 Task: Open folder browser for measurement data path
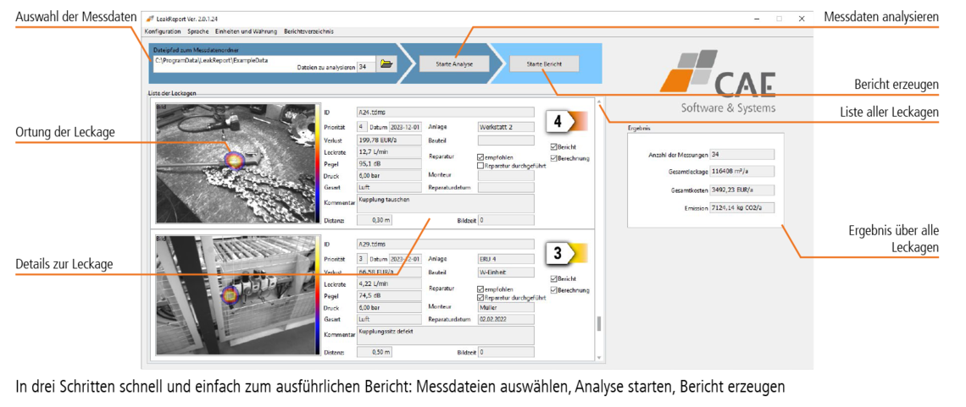tap(387, 63)
